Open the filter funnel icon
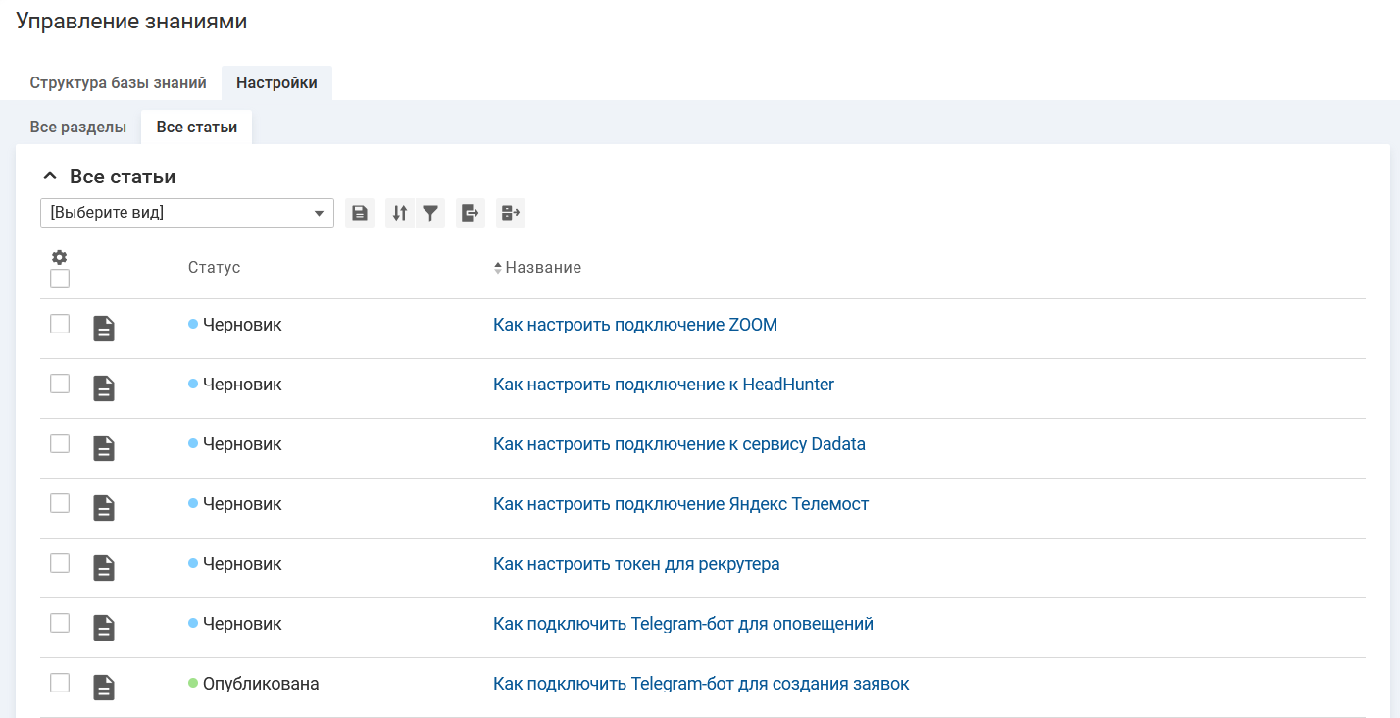 (x=430, y=213)
